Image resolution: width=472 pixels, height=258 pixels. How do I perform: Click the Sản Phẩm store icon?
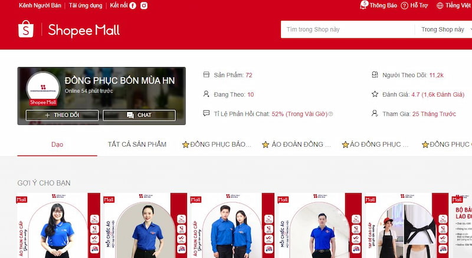(206, 75)
